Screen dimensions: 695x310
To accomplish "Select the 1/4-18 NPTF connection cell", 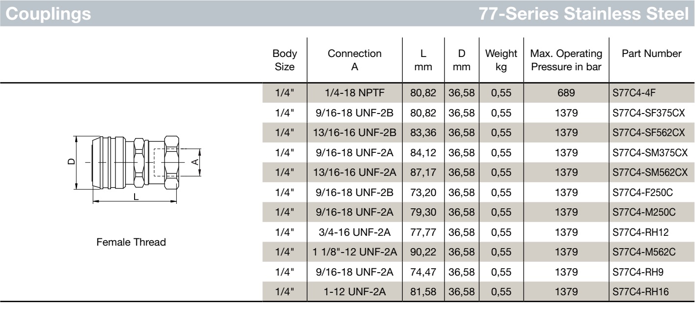I will tap(355, 93).
